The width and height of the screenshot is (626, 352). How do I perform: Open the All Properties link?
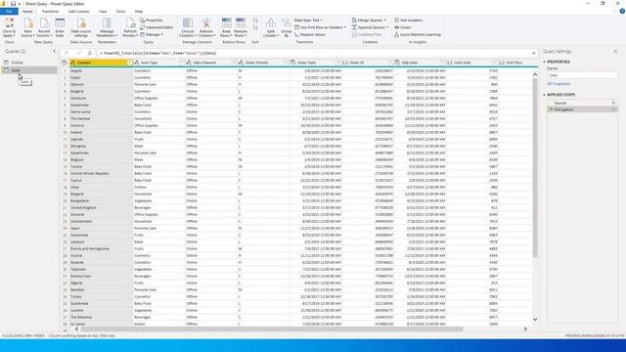[559, 84]
